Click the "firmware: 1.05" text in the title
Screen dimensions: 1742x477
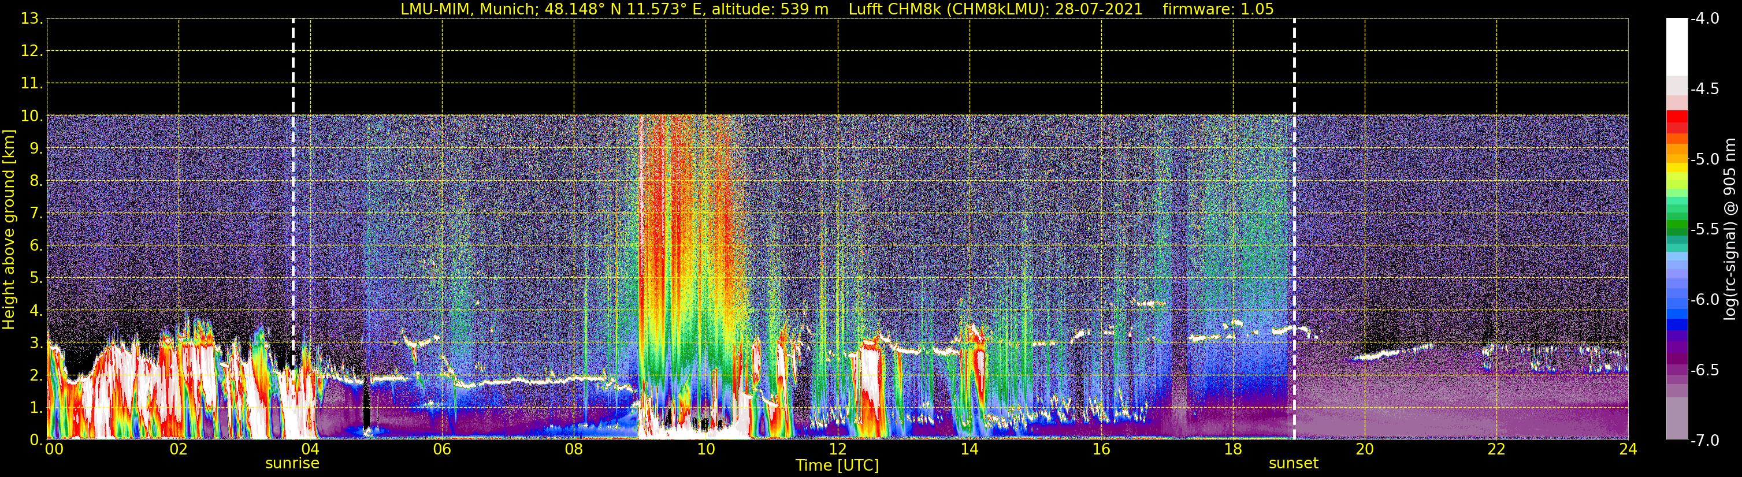tap(1218, 9)
